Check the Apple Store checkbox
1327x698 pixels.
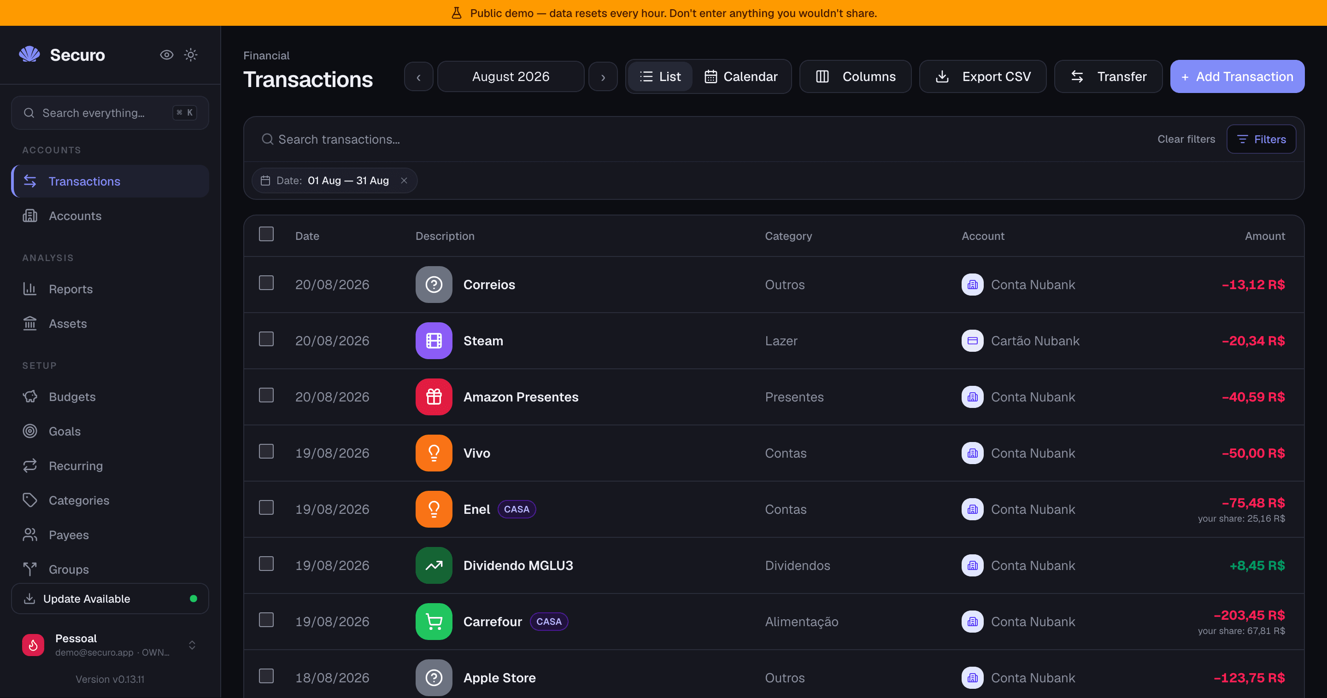click(x=266, y=675)
